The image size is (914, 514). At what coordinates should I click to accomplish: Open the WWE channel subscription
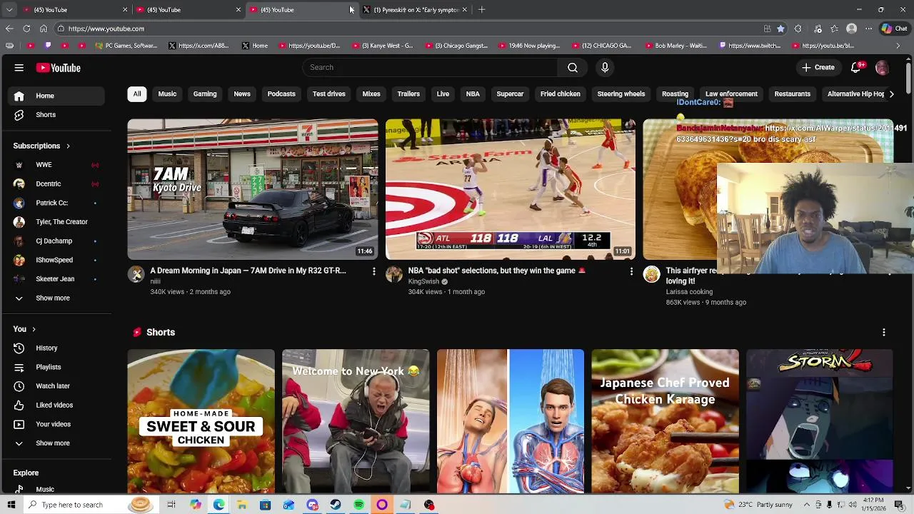[x=57, y=165]
